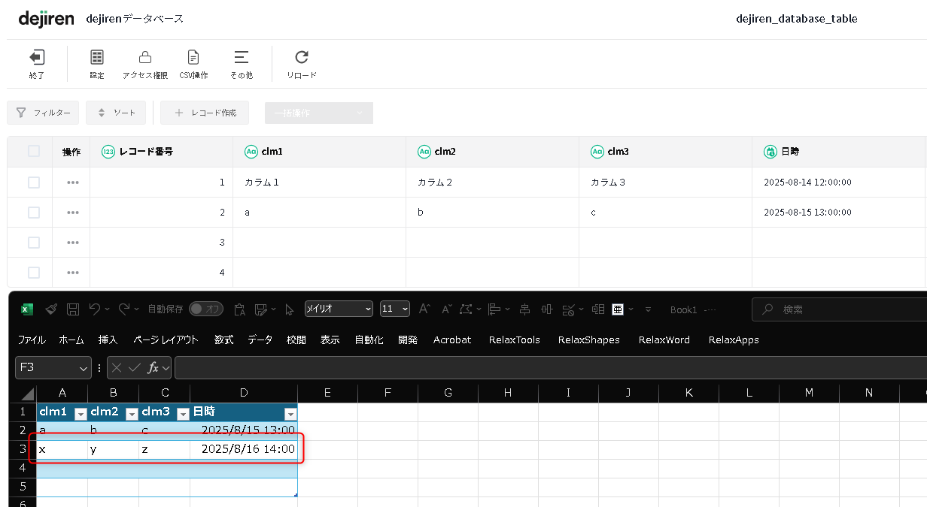Viewport: 927px width, 507px height.
Task: Open the データ ribbon tab
Action: click(260, 340)
